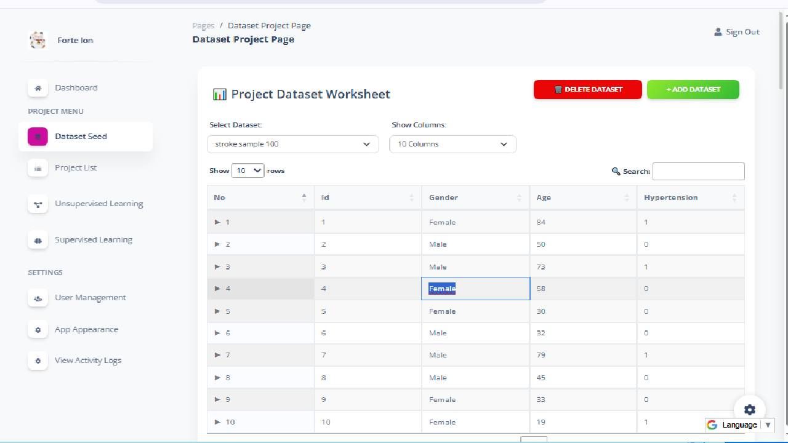788x443 pixels.
Task: Click the Supervised Learning icon
Action: click(38, 240)
